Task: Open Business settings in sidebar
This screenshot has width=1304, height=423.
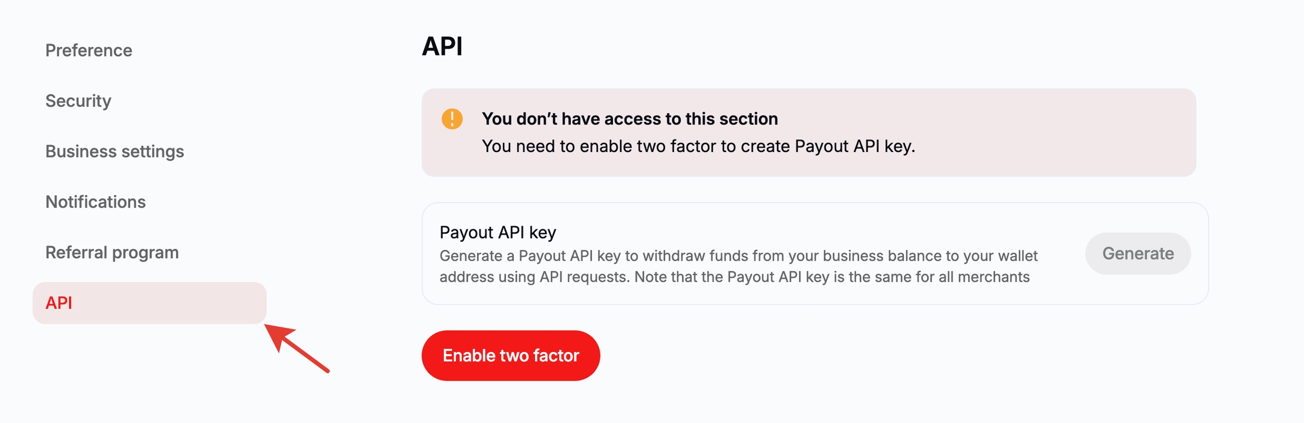Action: 114,152
